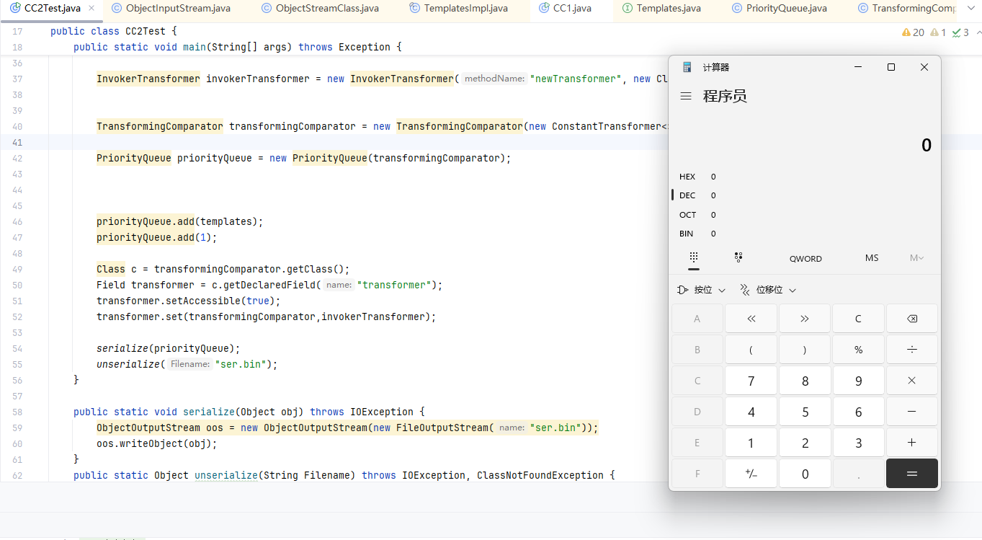Click the 0 key on calculator keypad
The width and height of the screenshot is (982, 540).
[x=805, y=474]
